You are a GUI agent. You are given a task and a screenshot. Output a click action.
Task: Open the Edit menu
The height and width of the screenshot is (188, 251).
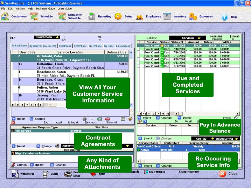10,9
